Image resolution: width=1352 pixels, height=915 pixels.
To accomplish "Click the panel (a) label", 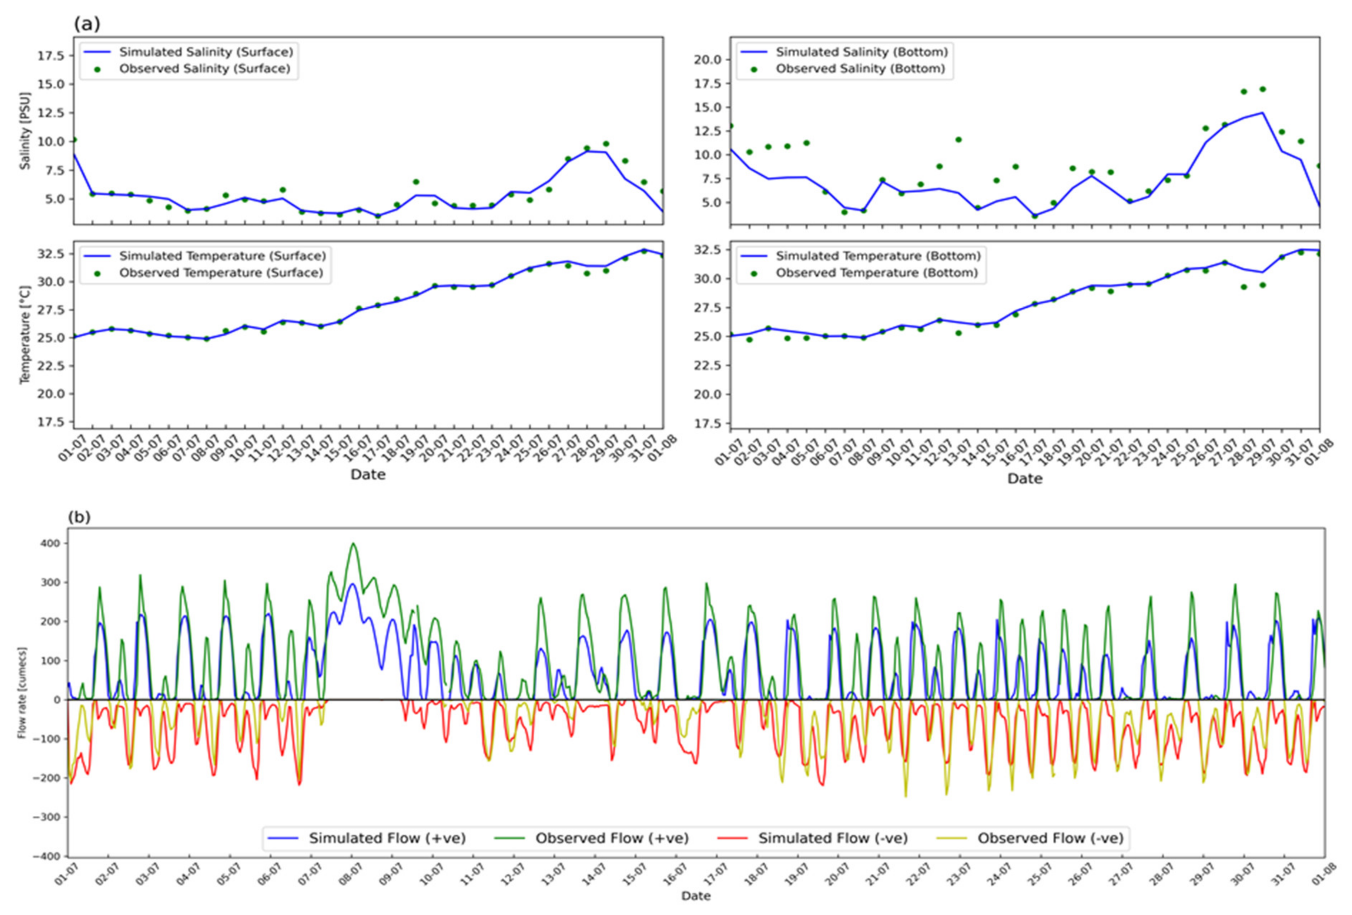I will pos(87,24).
